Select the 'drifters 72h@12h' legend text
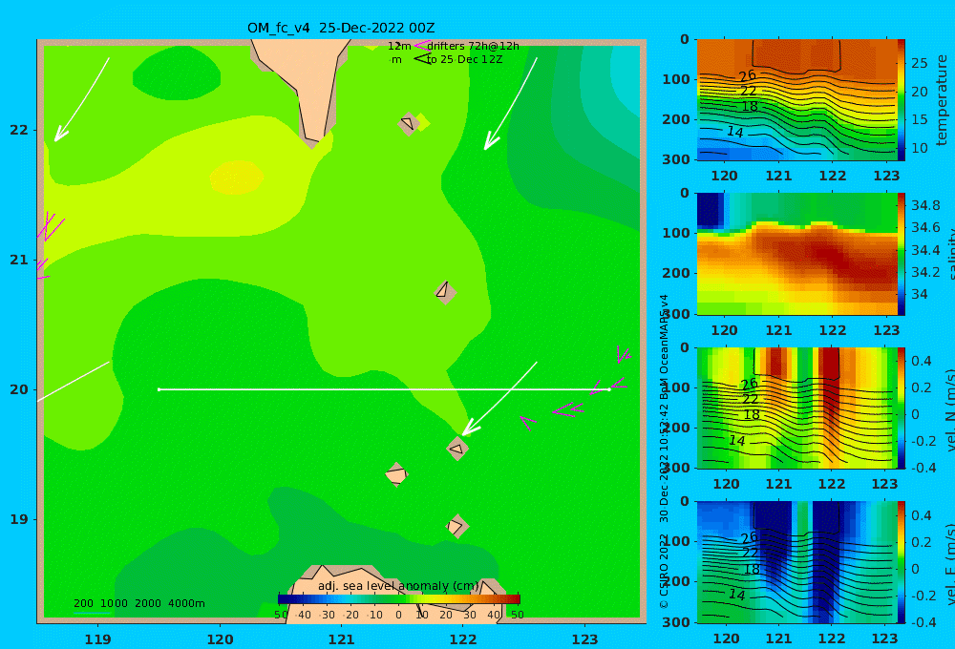The height and width of the screenshot is (649, 955). pos(473,46)
